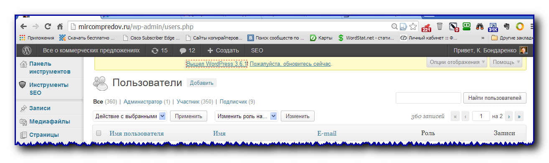Open the Скачать бесплатно bookmark
Screen dimensions: 549x163
pyautogui.click(x=86, y=38)
